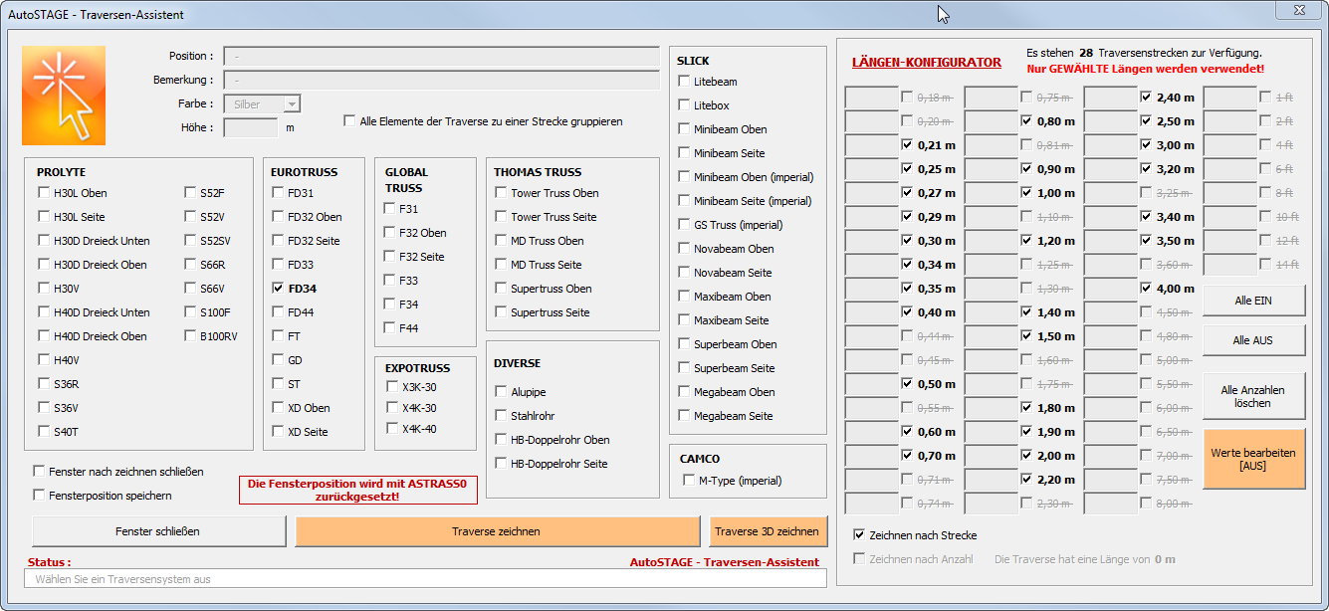This screenshot has height=611, width=1329.
Task: Uncheck the FD34 Eurotruss checkbox
Action: 279,289
